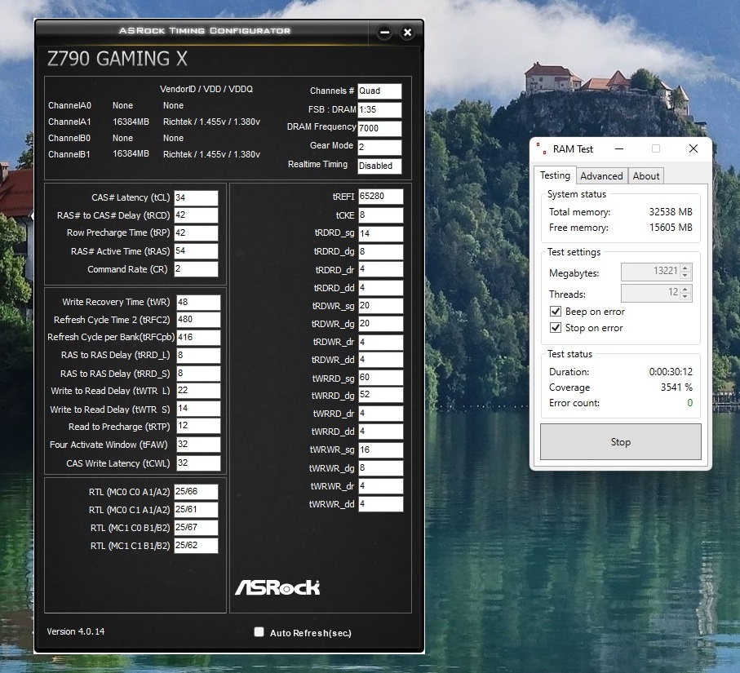
Task: Click the Write Recovery Time (tWR) field
Action: (x=198, y=303)
